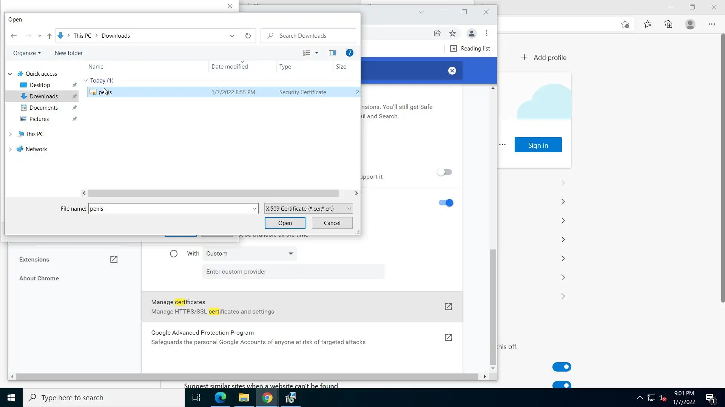Click the up-folder arrow icon
Screen dimensions: 725x407
point(49,36)
